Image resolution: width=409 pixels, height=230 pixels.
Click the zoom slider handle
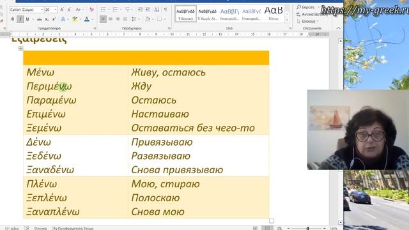[x=308, y=229]
